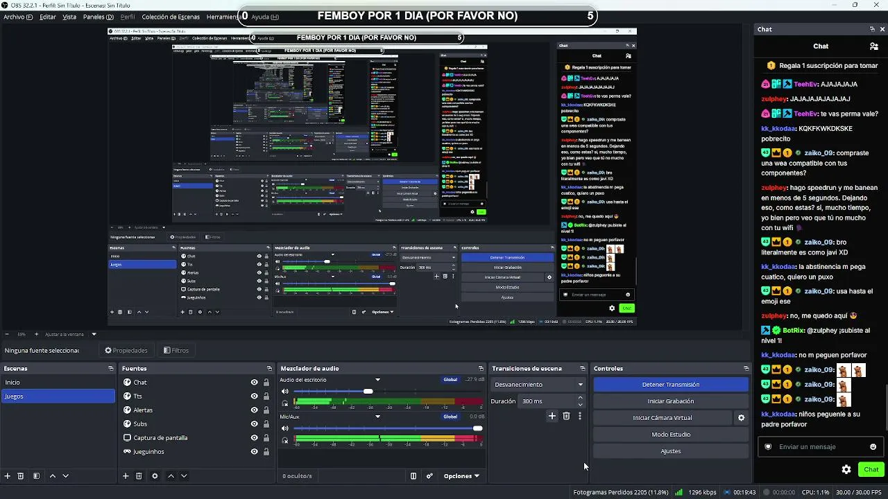The image size is (888, 499).
Task: Click the Enviar un mensaje input field
Action: (821, 447)
